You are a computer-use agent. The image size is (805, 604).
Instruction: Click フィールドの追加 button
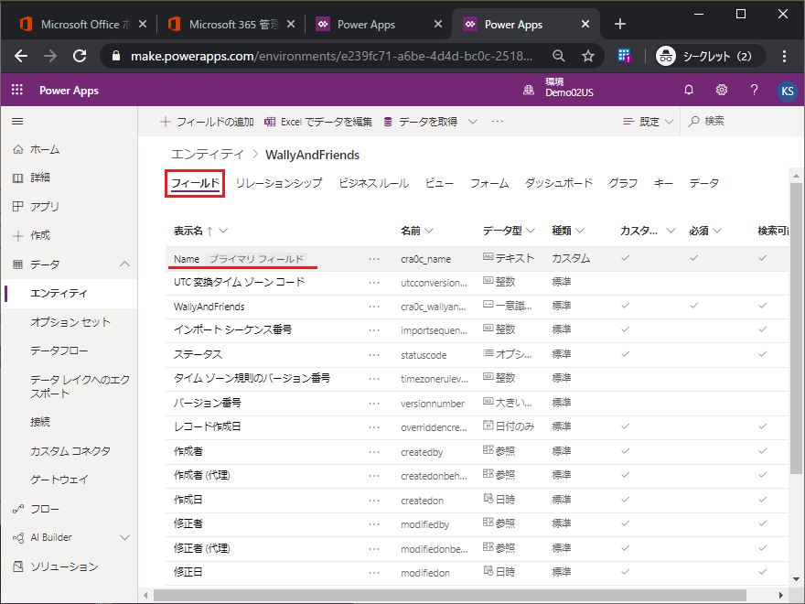click(x=207, y=122)
